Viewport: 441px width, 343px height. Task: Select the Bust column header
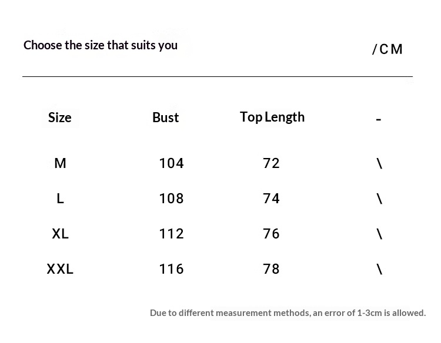(x=165, y=117)
